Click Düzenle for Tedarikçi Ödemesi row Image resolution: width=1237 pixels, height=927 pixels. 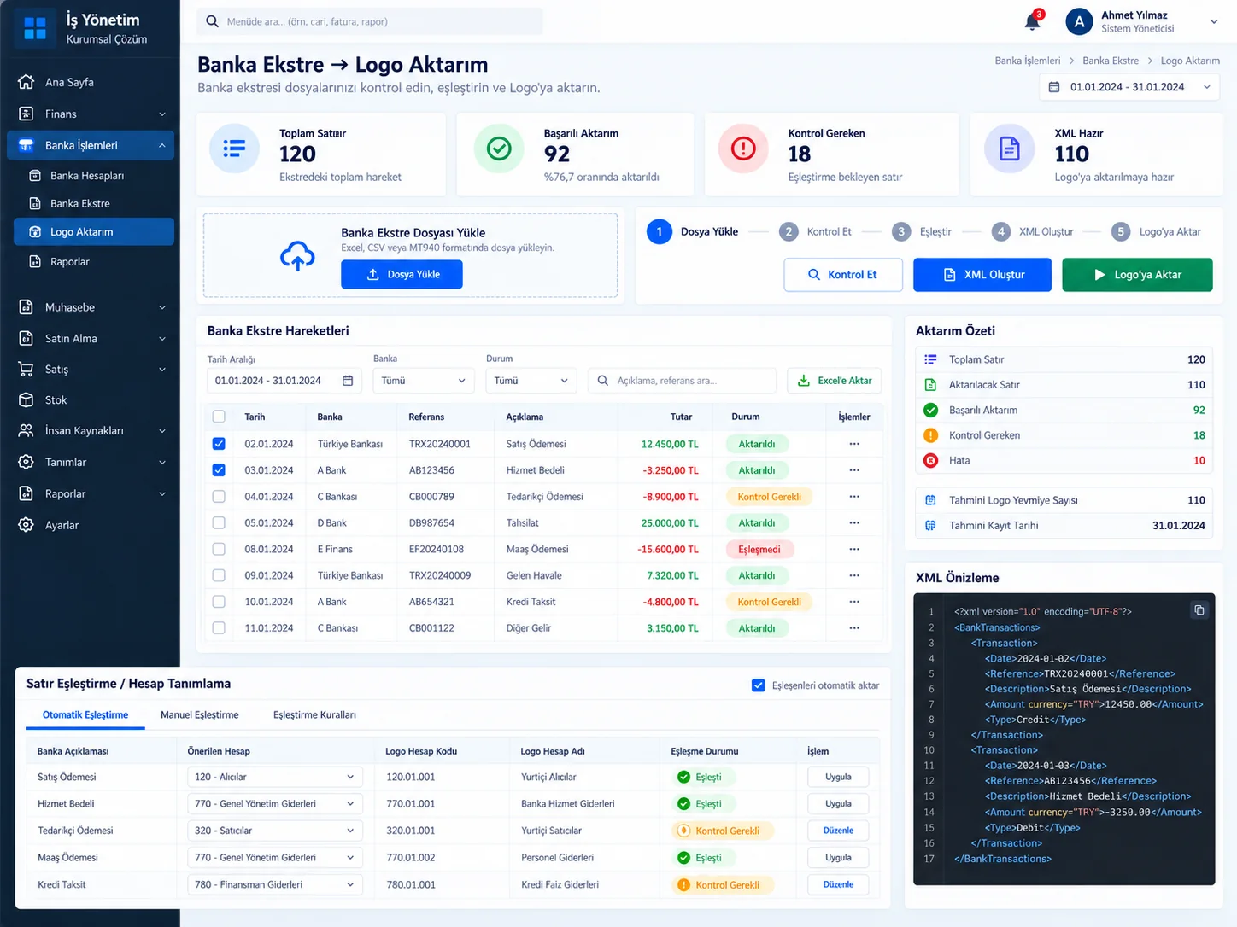tap(838, 831)
